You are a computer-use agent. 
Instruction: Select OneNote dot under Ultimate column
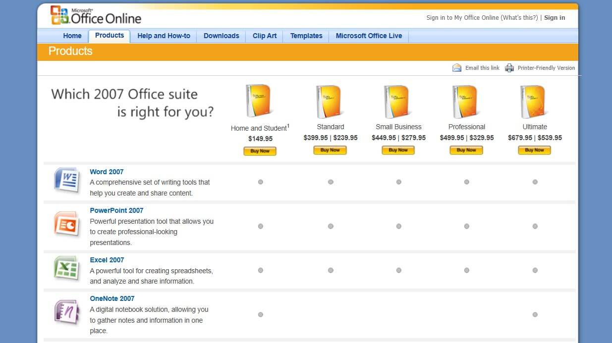(x=535, y=314)
